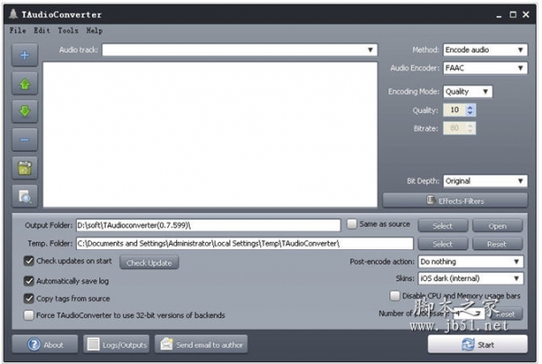Click Select button for Output Folder
Viewport: 542px width, 364px height.
(443, 226)
